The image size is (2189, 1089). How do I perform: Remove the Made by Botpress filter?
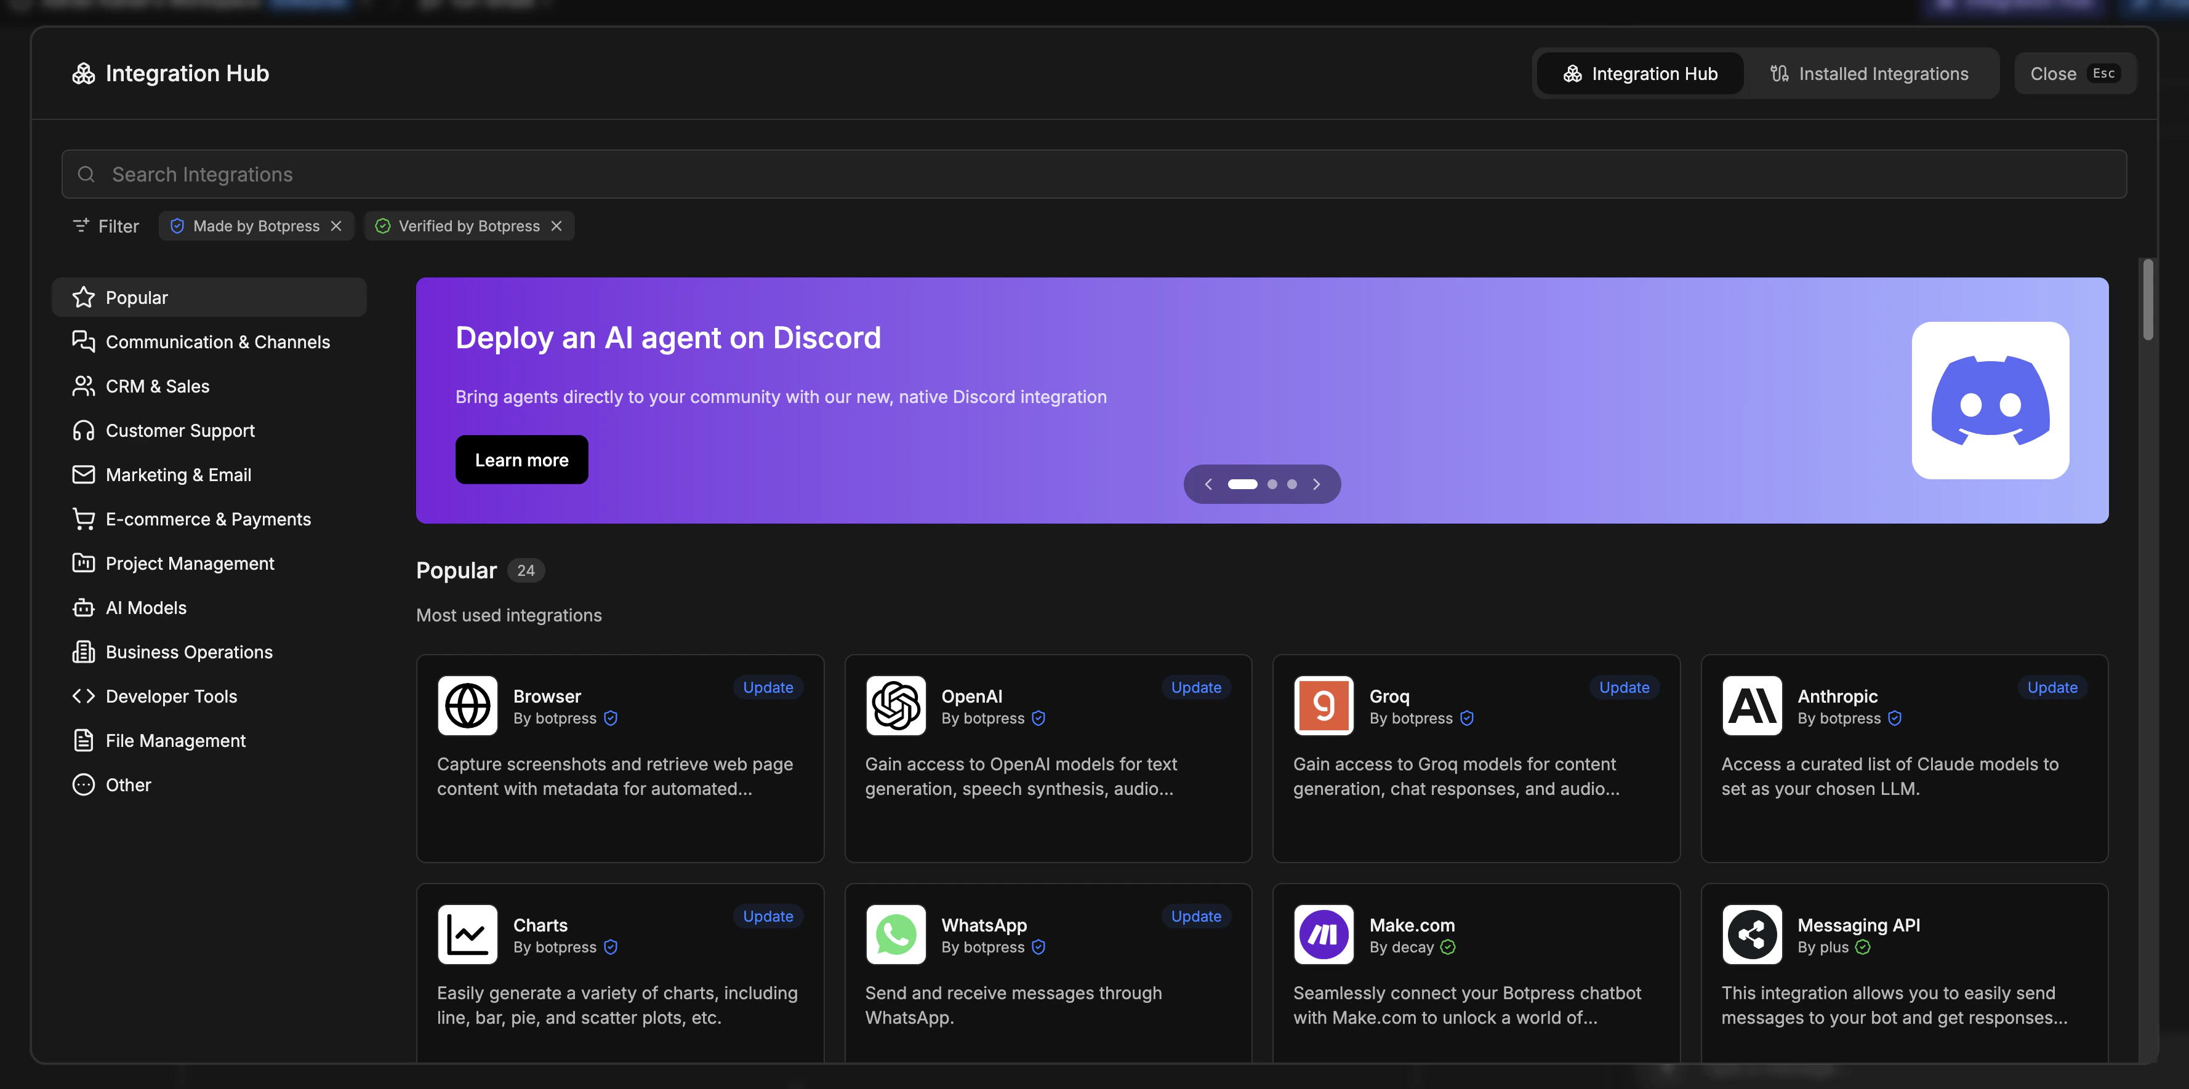click(x=335, y=225)
